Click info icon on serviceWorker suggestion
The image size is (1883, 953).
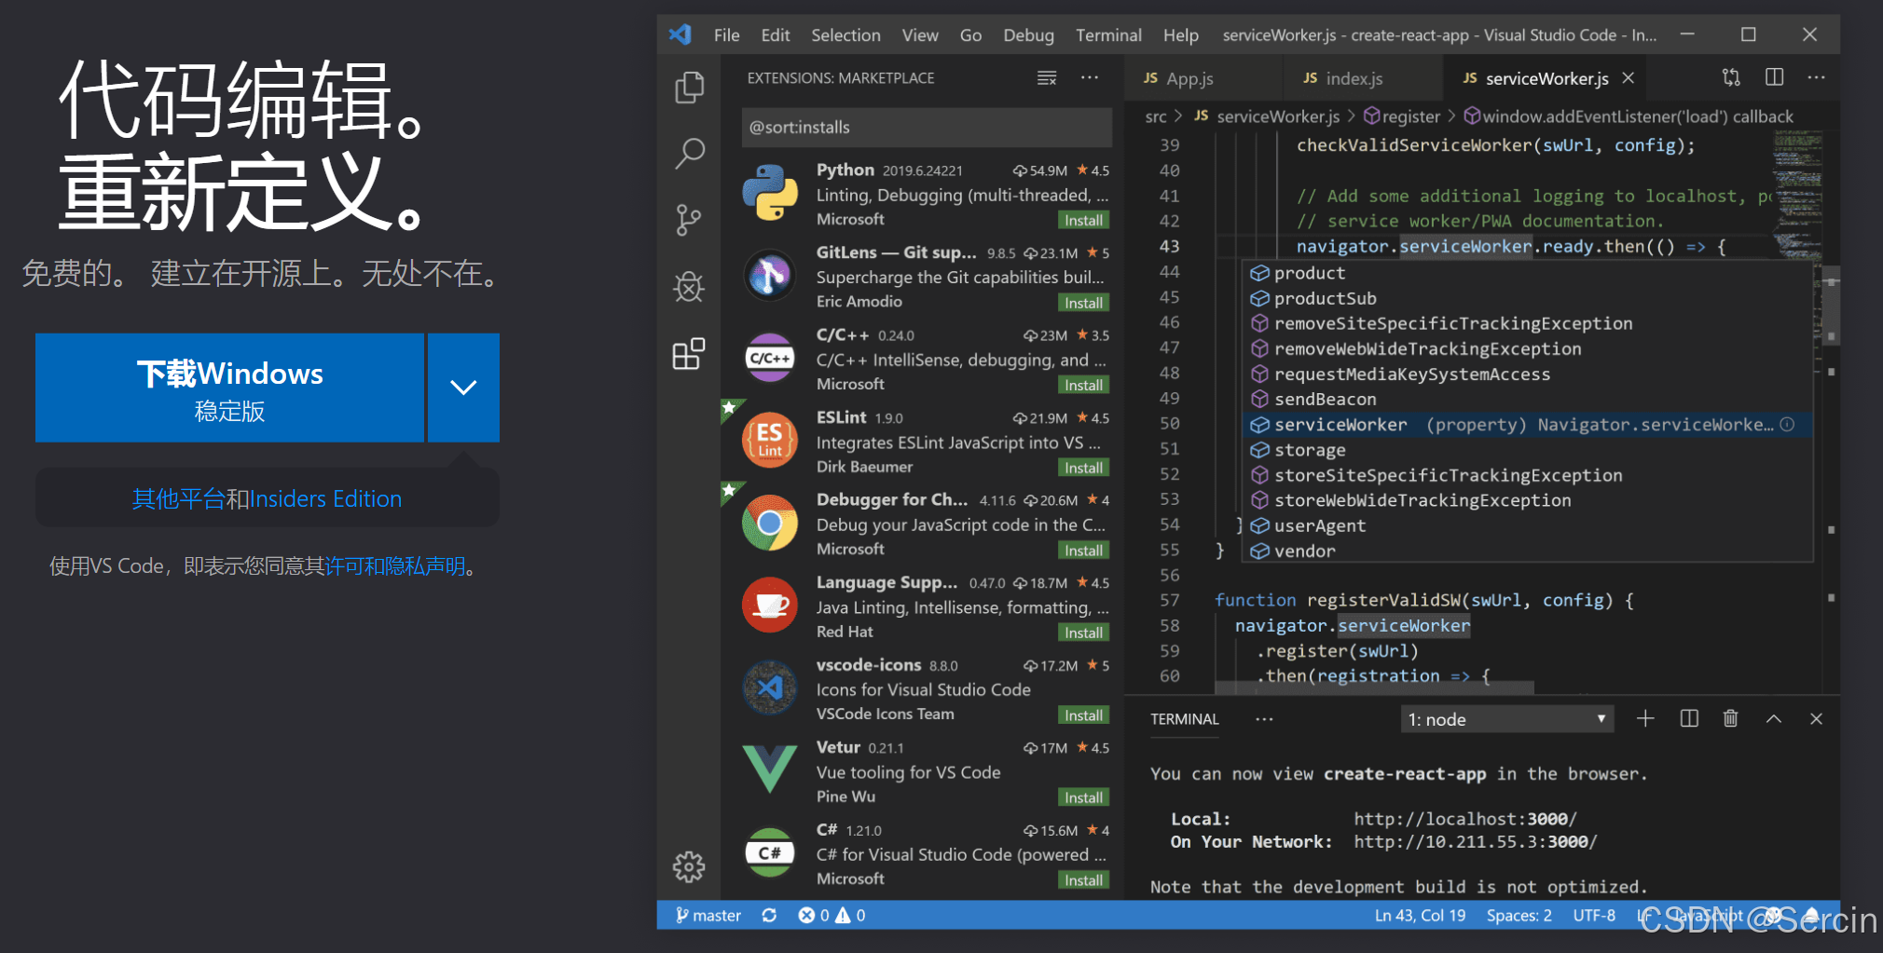pos(1787,425)
